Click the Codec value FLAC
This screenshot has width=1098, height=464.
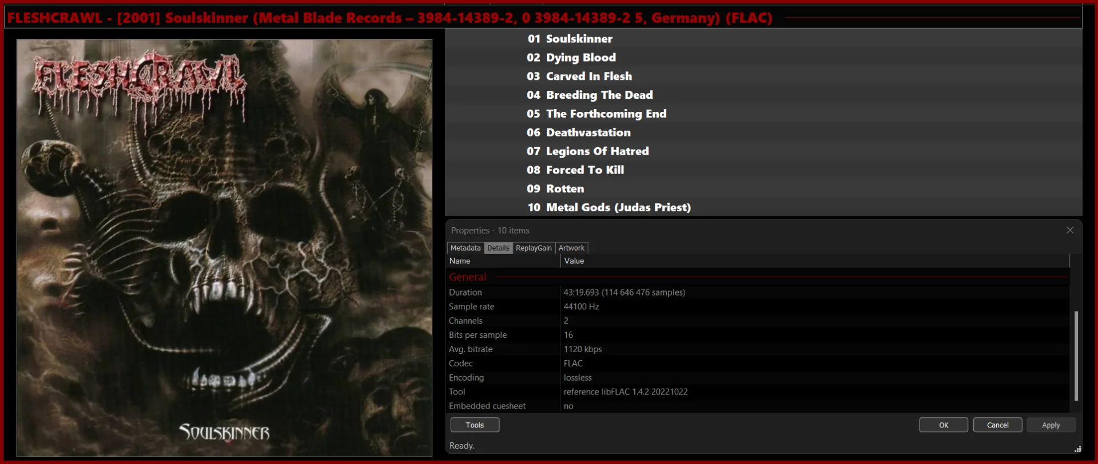coord(573,364)
